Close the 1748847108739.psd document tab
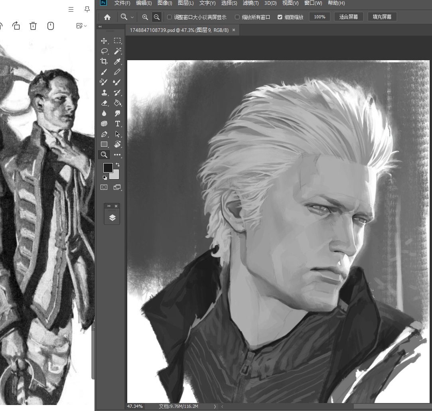 (x=234, y=30)
